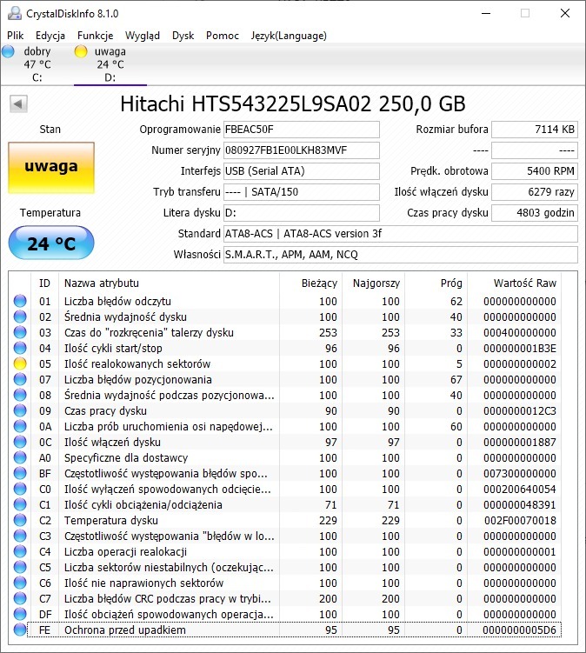The image size is (586, 653).
Task: Select row 'Liczba błędów odczytu'
Action: pyautogui.click(x=286, y=301)
